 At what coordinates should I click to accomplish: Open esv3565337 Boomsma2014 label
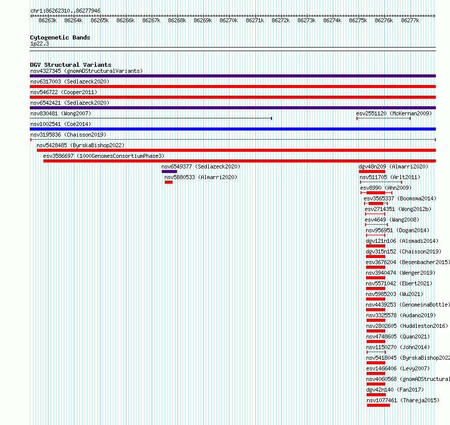pyautogui.click(x=400, y=198)
